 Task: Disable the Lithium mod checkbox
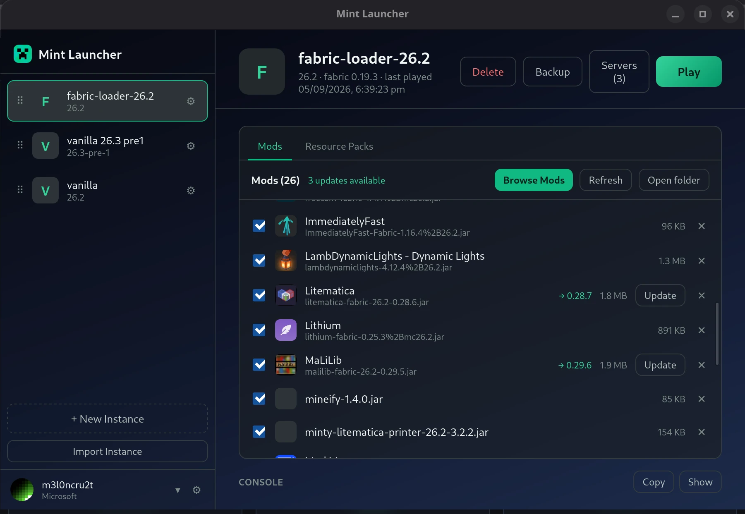pos(259,330)
